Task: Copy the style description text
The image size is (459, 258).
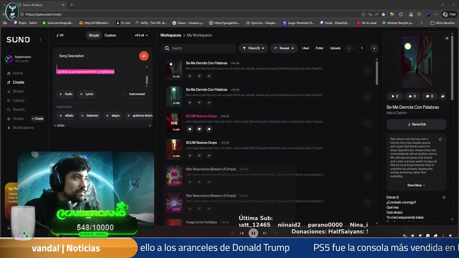Action: coord(440,139)
